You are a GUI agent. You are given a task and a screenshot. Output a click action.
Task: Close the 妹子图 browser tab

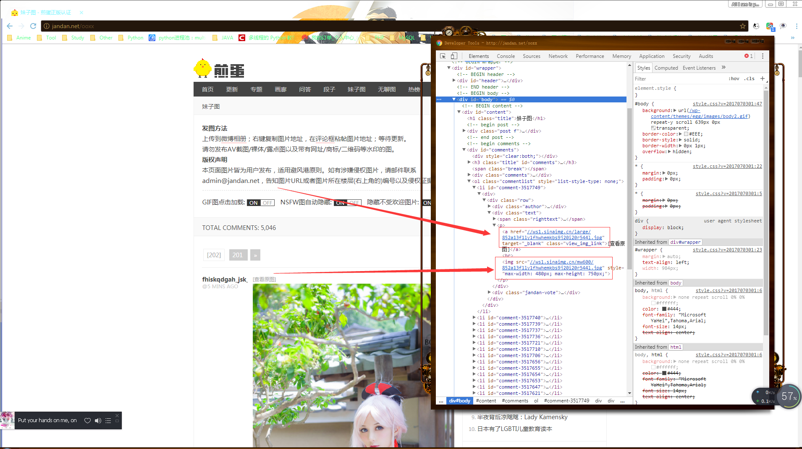pos(81,13)
